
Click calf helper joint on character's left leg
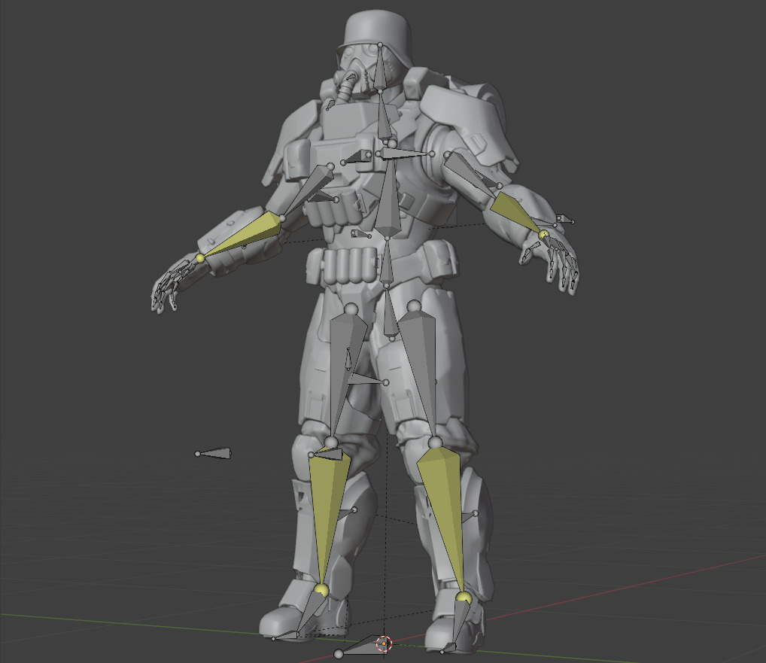[476, 513]
